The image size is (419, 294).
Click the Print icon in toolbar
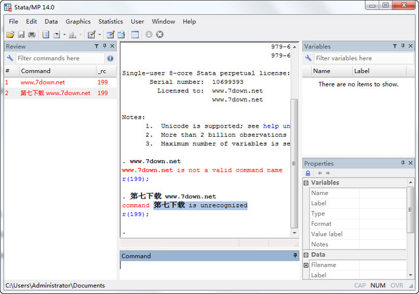[x=32, y=35]
